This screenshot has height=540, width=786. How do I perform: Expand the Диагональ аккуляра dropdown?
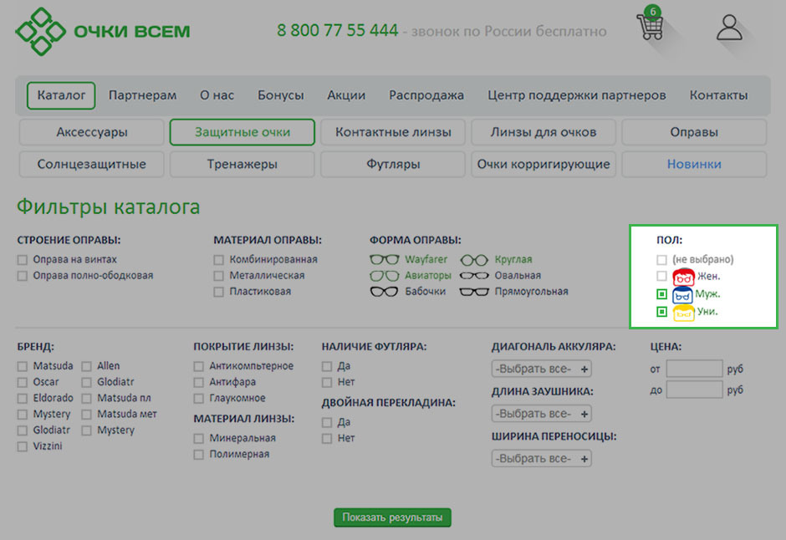541,369
